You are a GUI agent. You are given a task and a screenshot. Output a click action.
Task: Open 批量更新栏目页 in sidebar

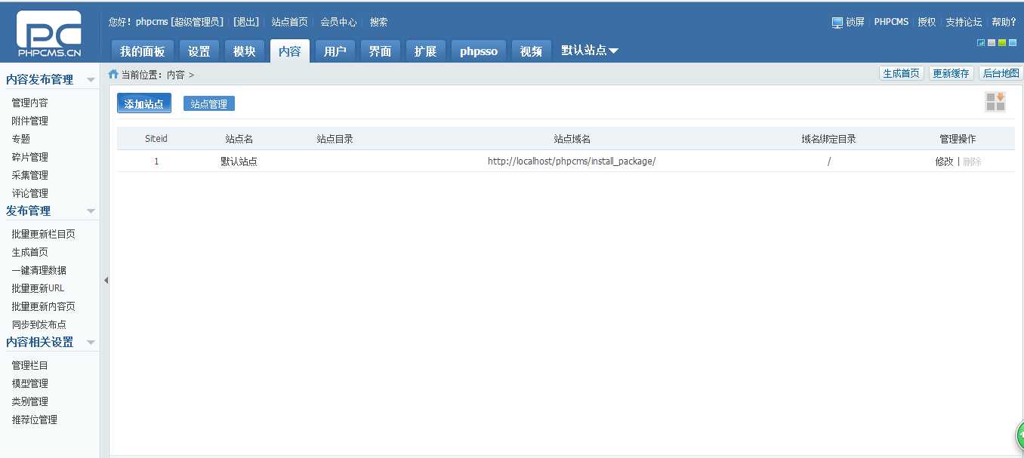(x=44, y=235)
